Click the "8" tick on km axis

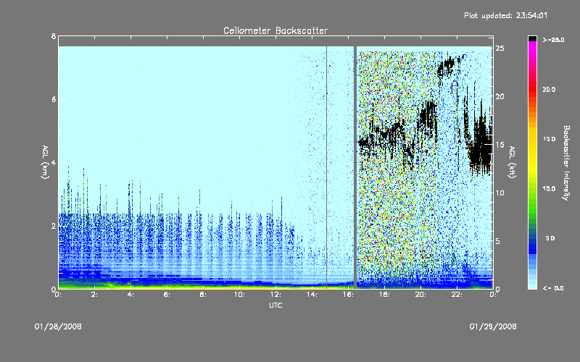(54, 36)
